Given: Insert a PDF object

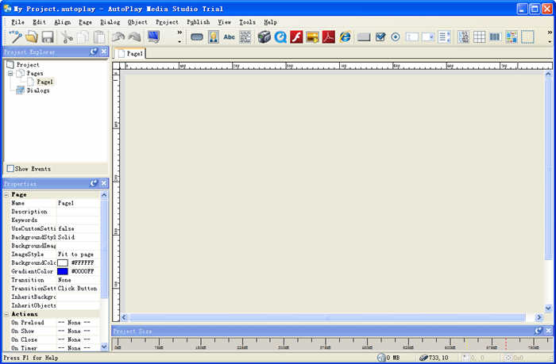Looking at the screenshot, I should (x=329, y=36).
